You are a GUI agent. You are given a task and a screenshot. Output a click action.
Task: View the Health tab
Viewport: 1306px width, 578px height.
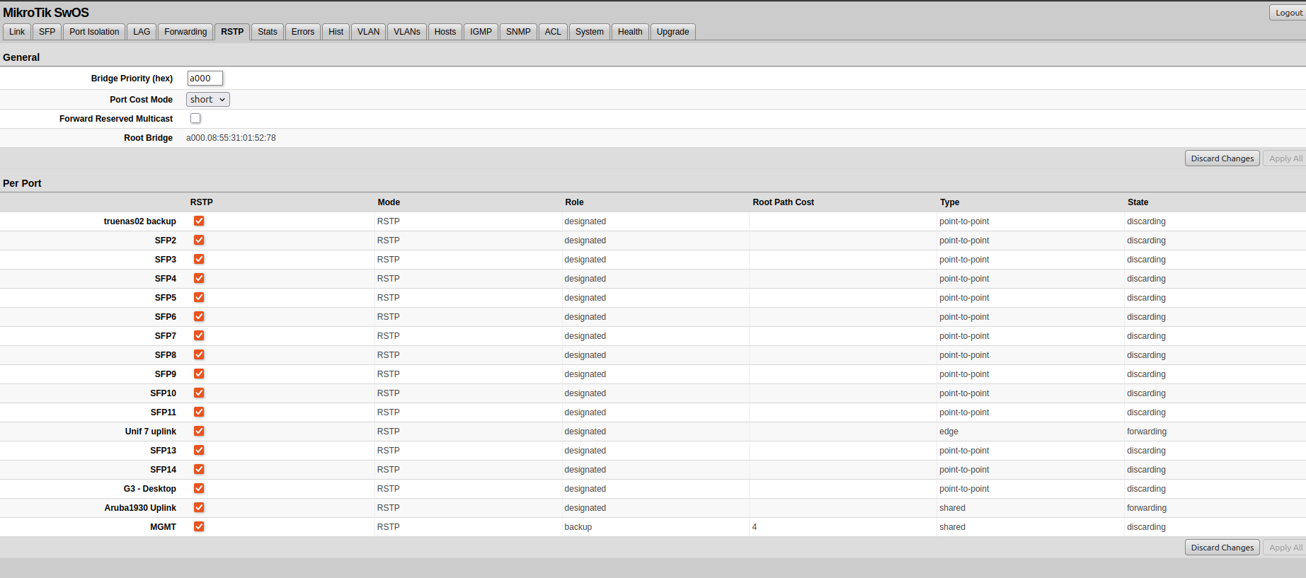[x=630, y=32]
